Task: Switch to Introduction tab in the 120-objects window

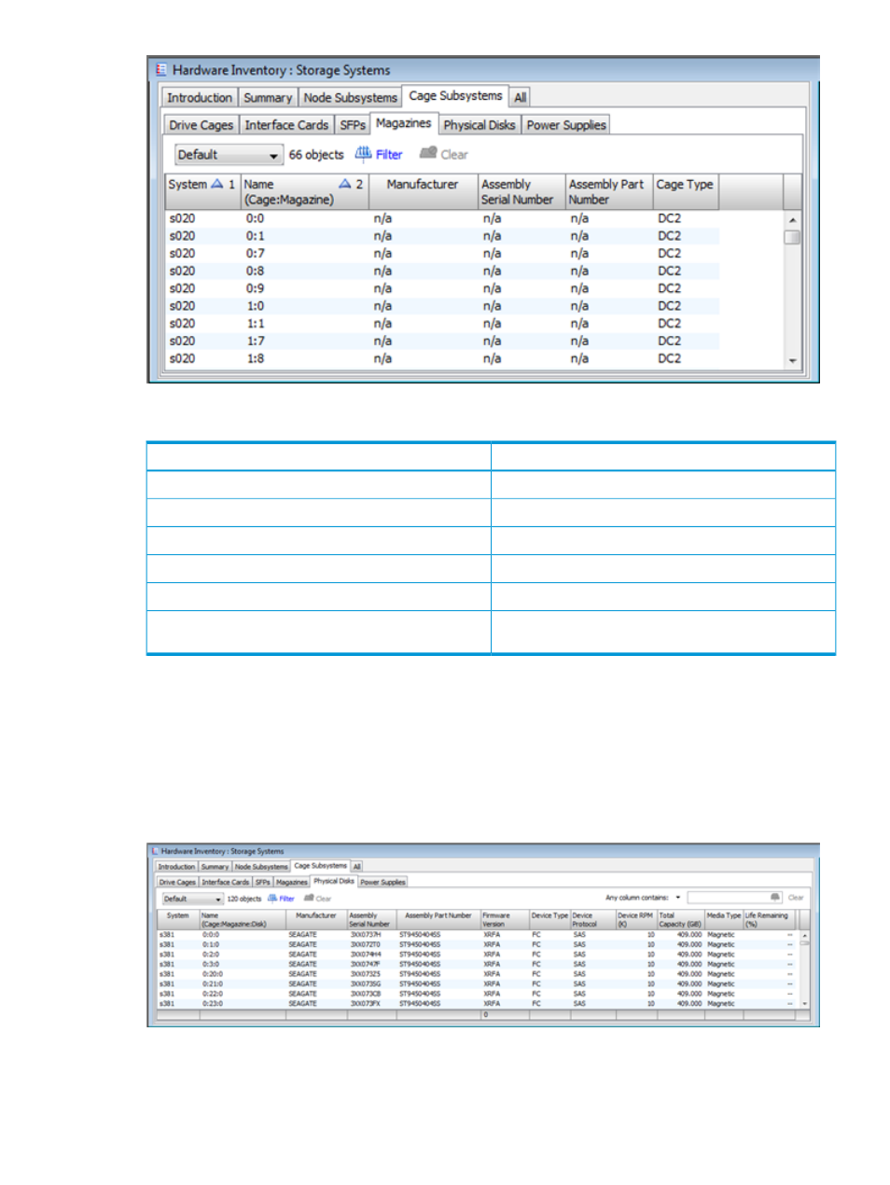Action: click(176, 867)
